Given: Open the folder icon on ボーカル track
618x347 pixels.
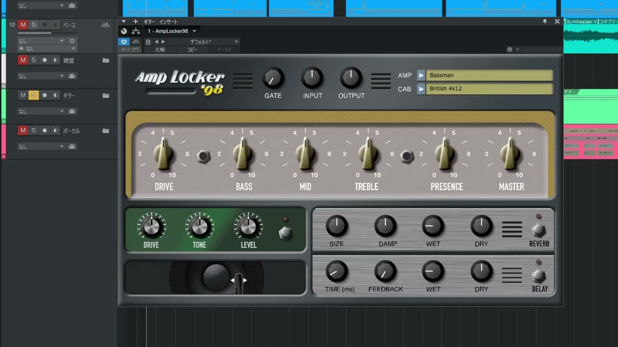Looking at the screenshot, I should click(106, 131).
